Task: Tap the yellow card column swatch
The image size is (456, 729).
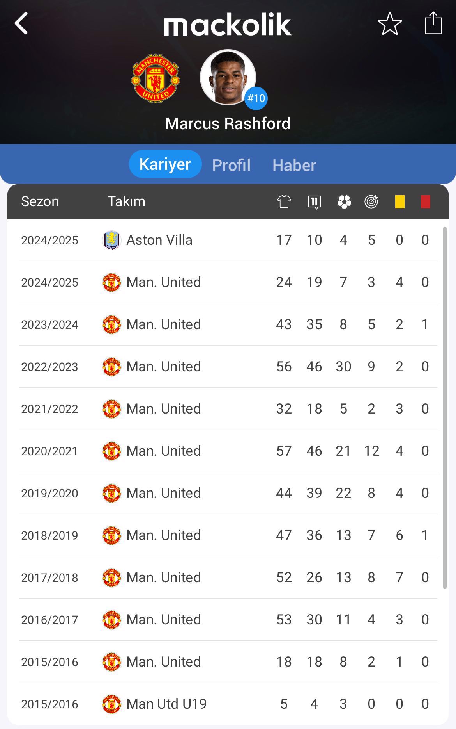Action: point(400,201)
